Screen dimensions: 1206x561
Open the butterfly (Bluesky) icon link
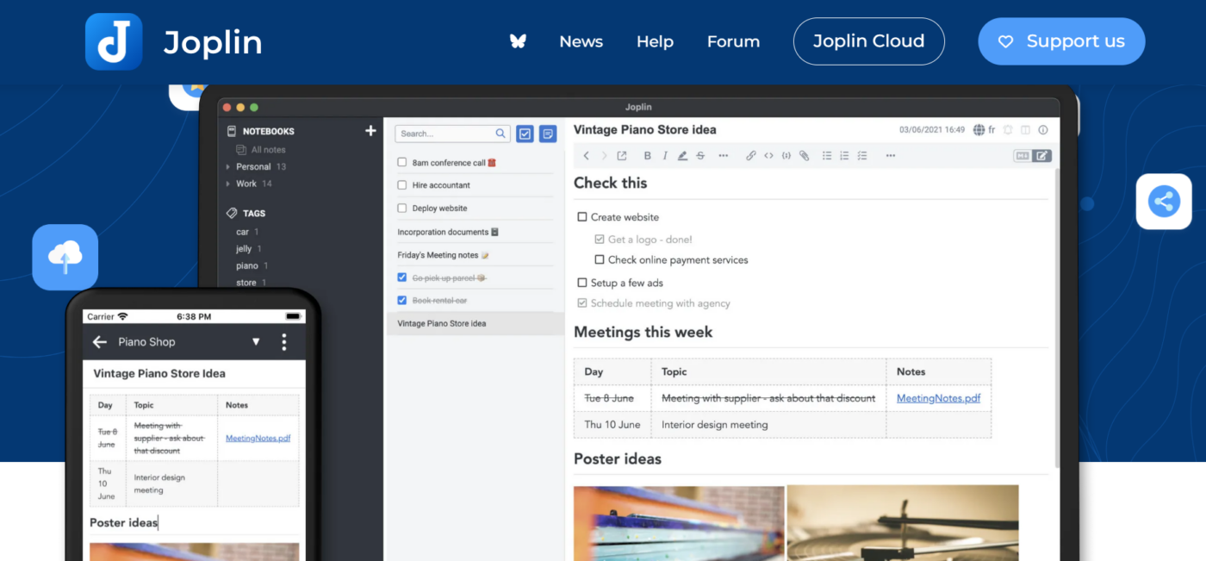click(518, 41)
